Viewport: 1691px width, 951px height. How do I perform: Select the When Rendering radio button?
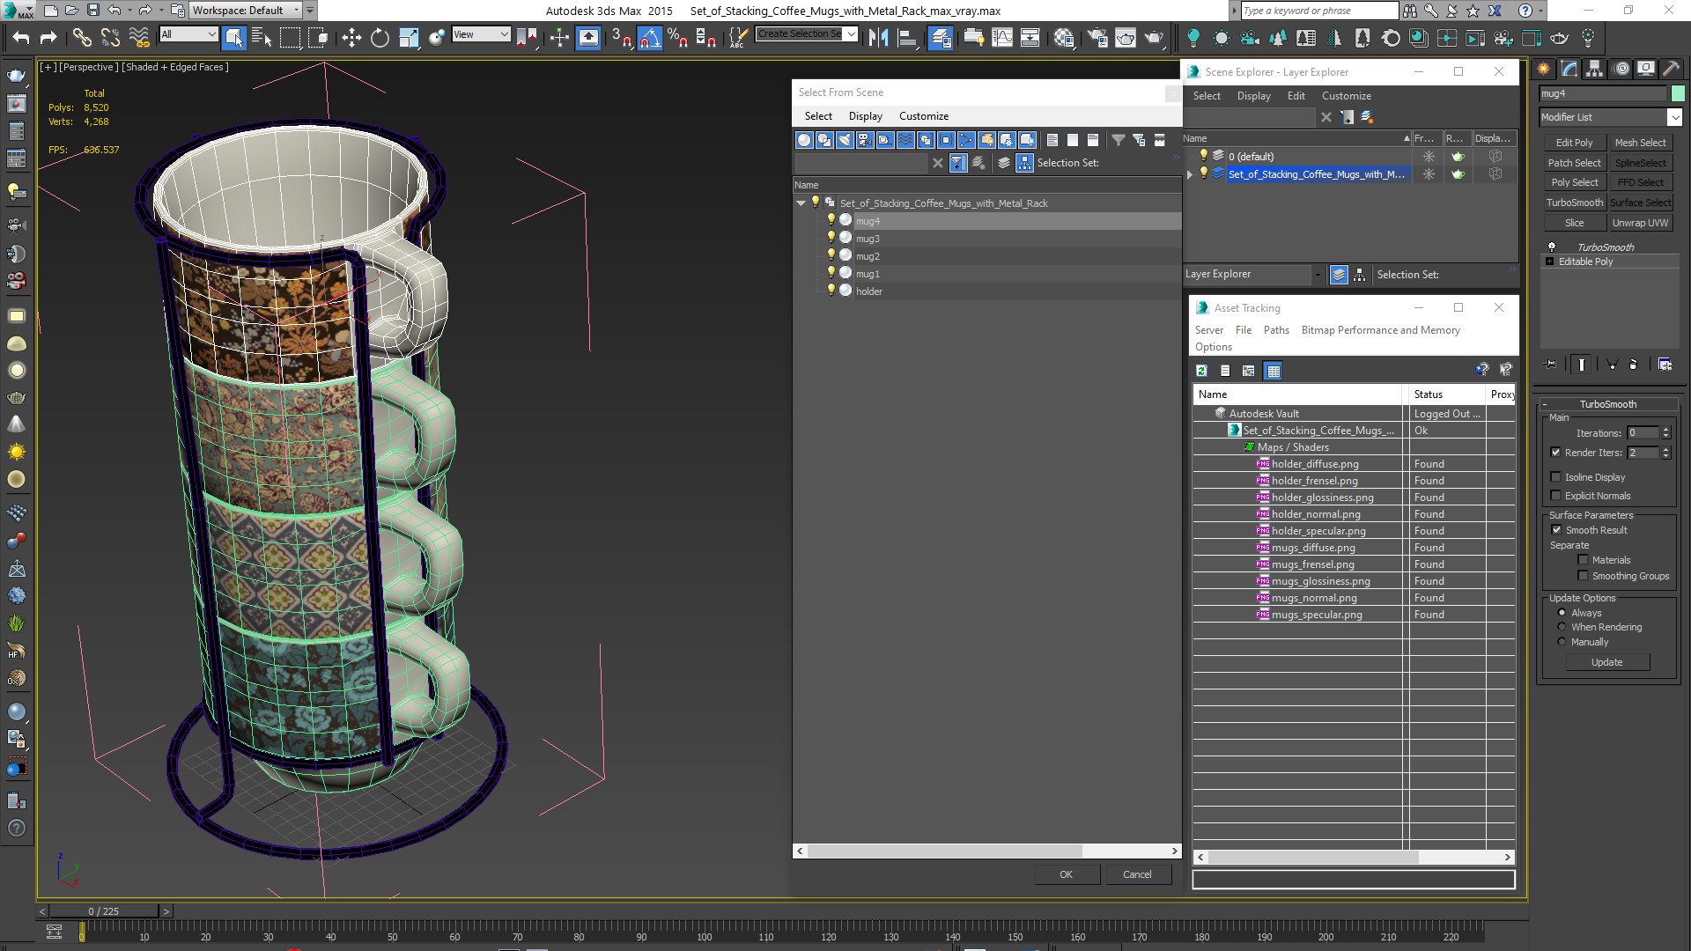point(1562,627)
